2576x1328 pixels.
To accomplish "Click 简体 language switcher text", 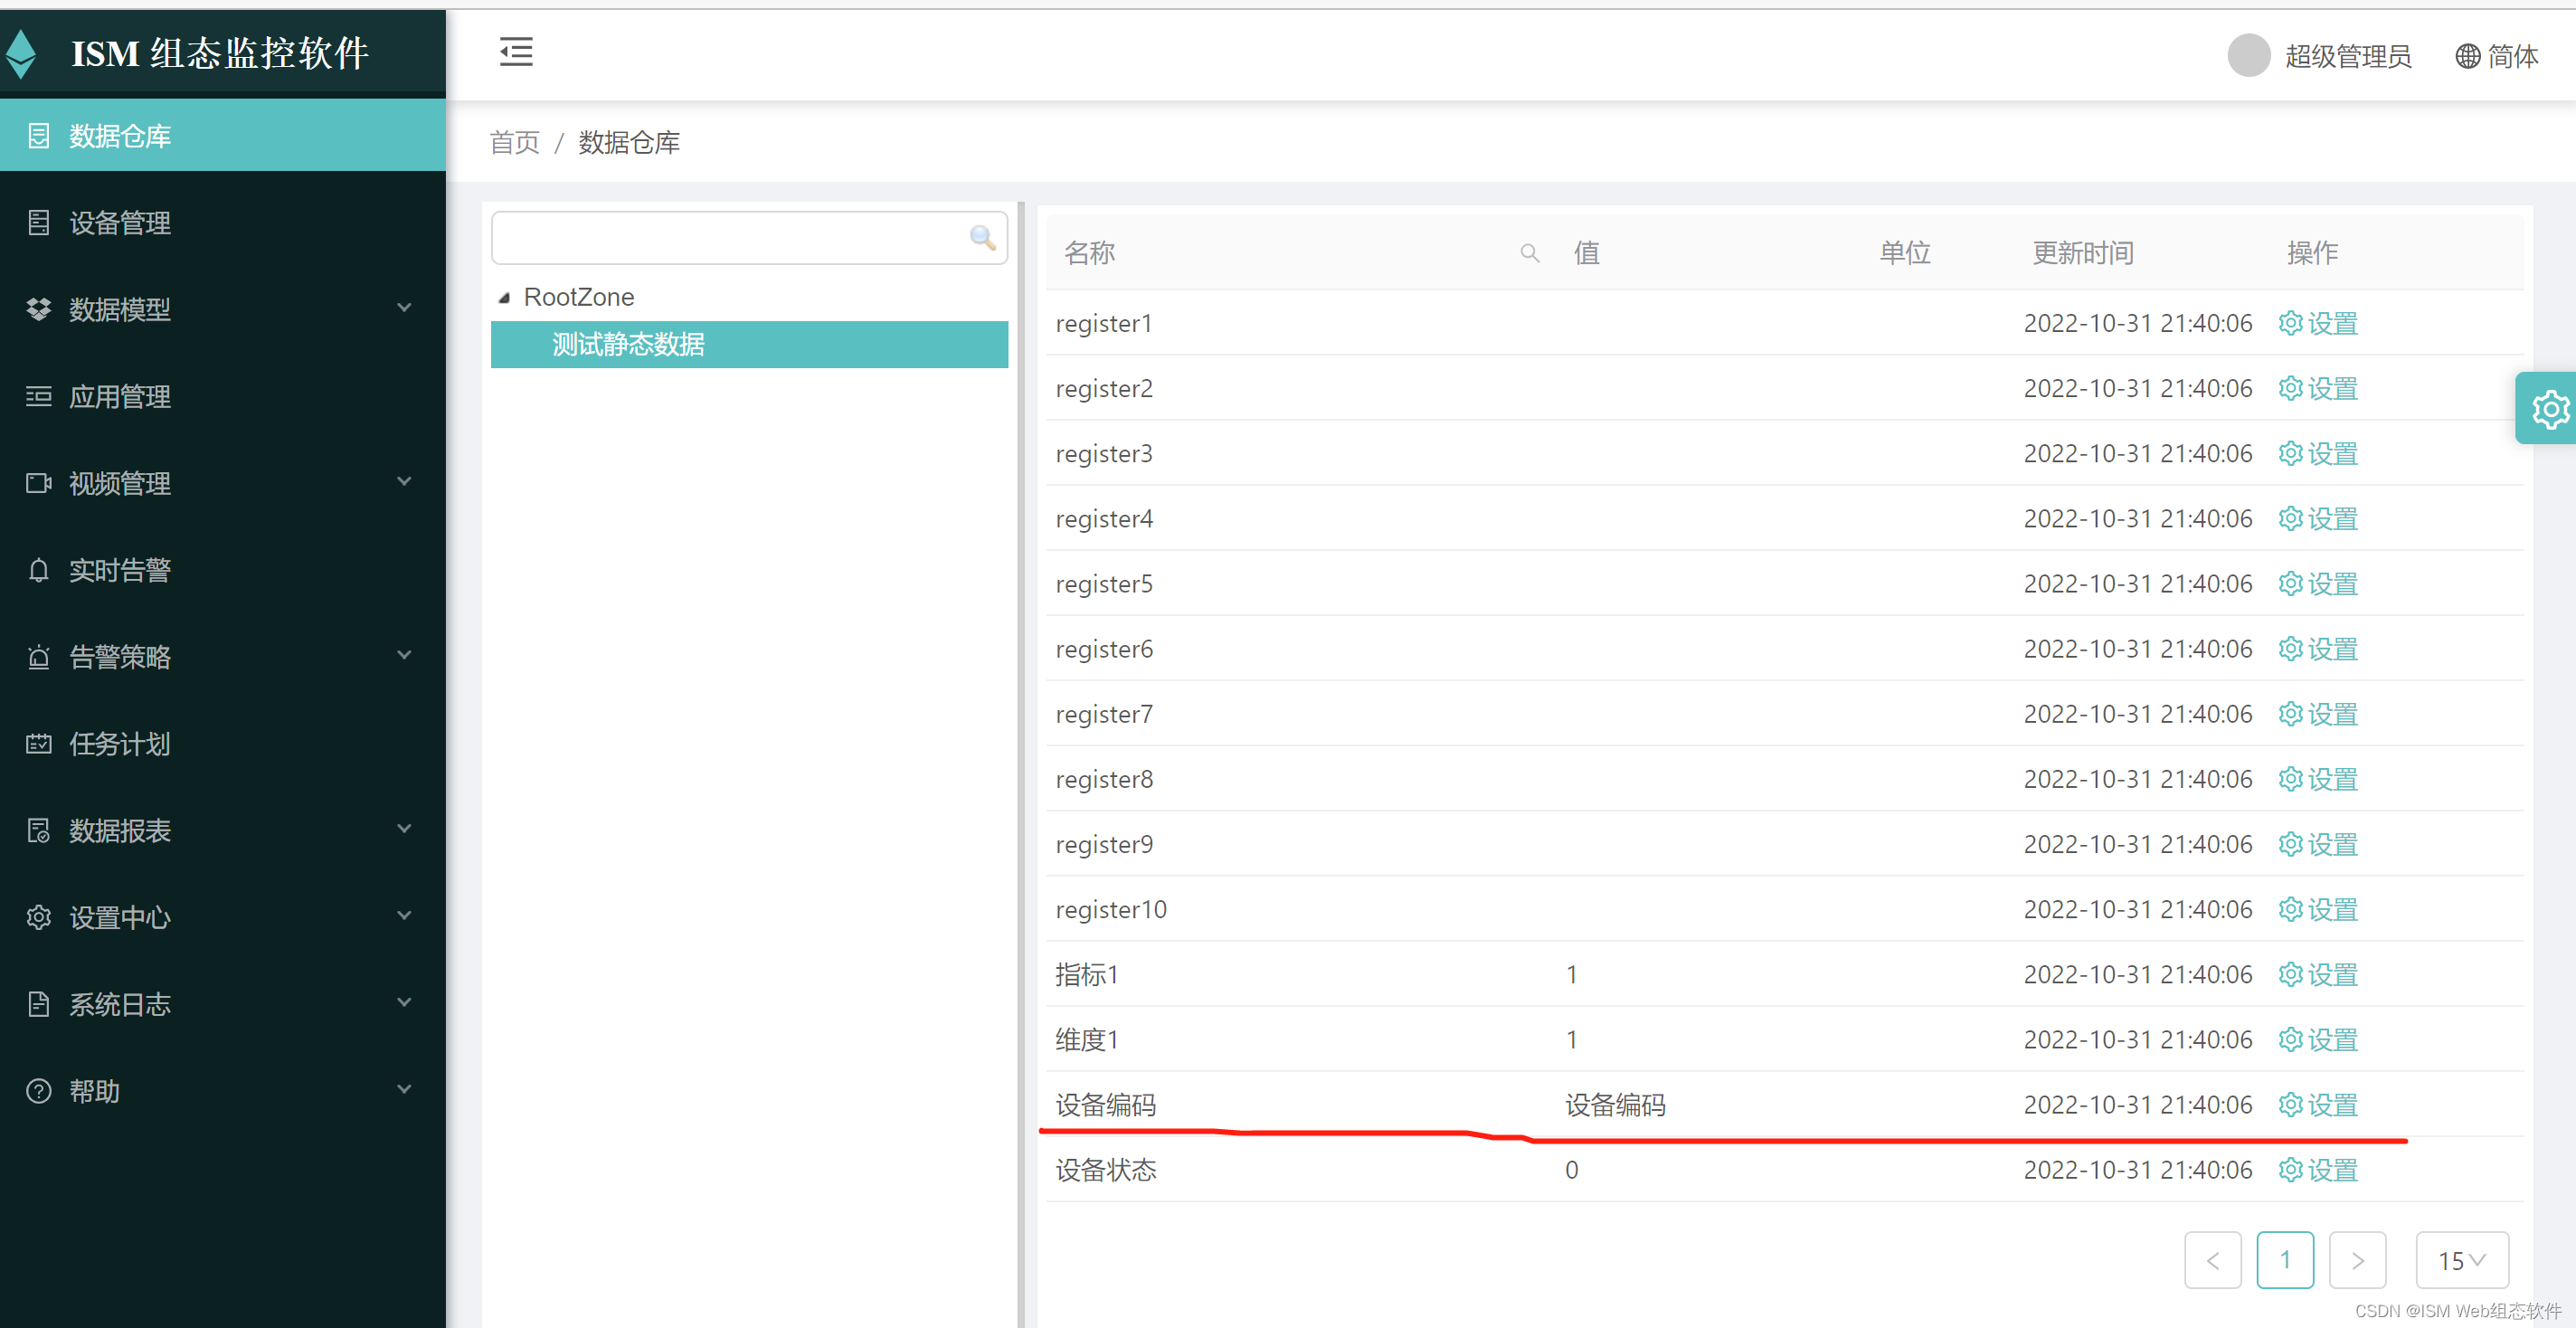I will [2513, 56].
